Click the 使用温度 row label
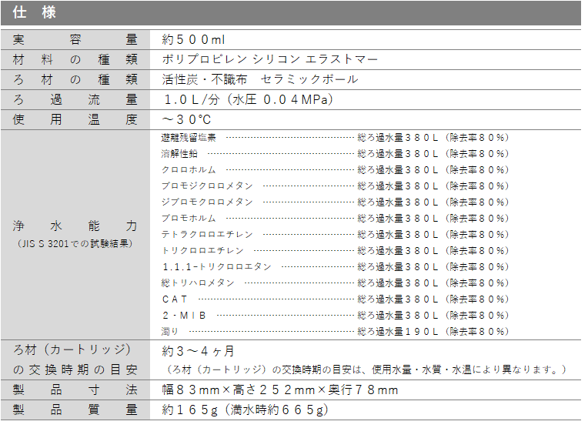 75,119
